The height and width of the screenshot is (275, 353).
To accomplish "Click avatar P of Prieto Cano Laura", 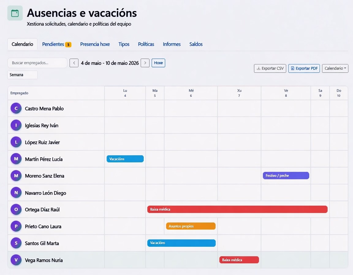I will click(x=16, y=226).
